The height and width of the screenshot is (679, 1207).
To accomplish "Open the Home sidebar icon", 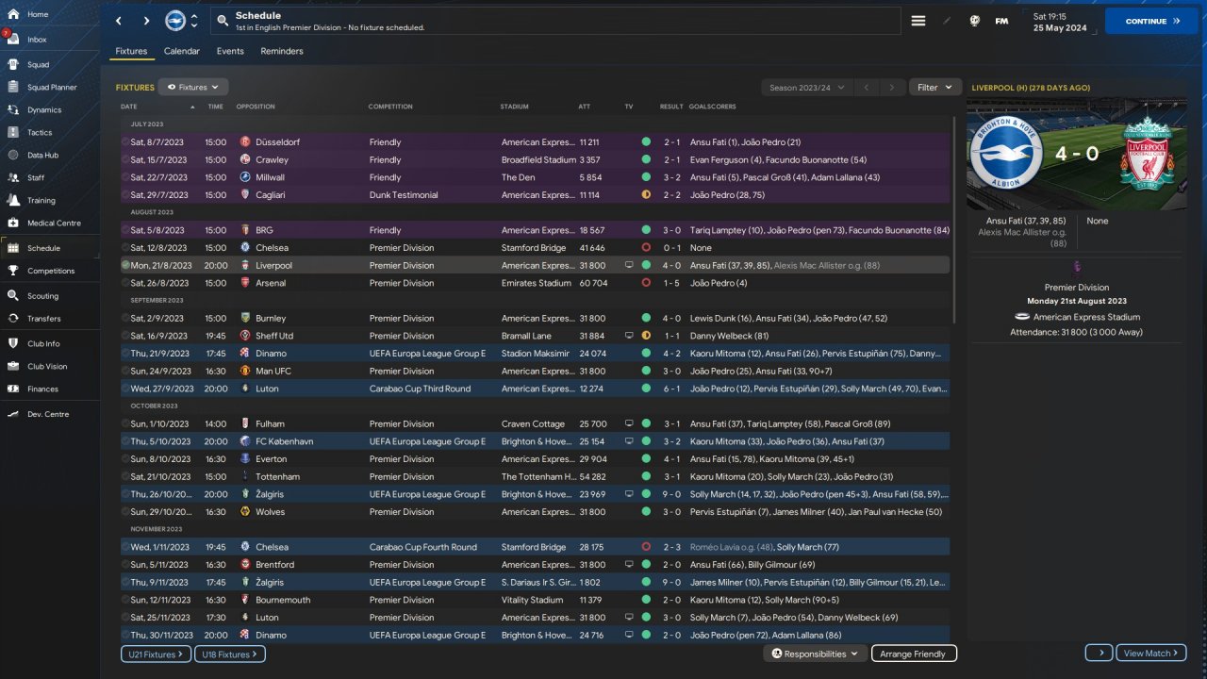I will 13,14.
